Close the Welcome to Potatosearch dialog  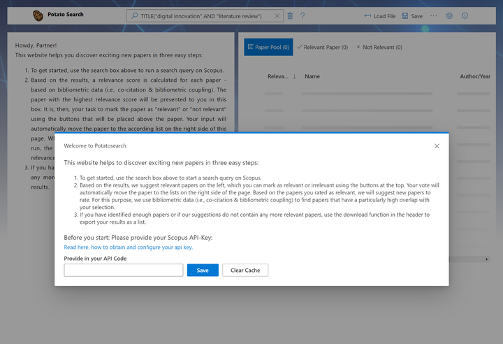tap(437, 146)
